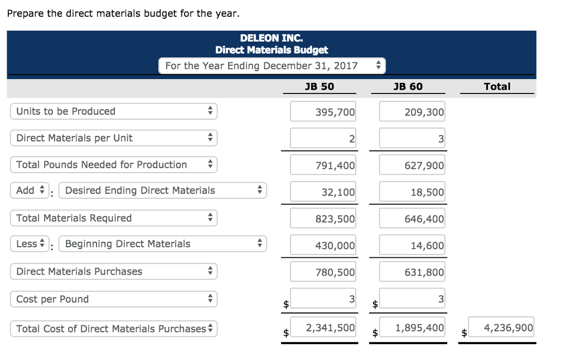Expand the Total Pounds Needed for Production selector
Viewport: 571px width, 352px height.
click(x=114, y=164)
